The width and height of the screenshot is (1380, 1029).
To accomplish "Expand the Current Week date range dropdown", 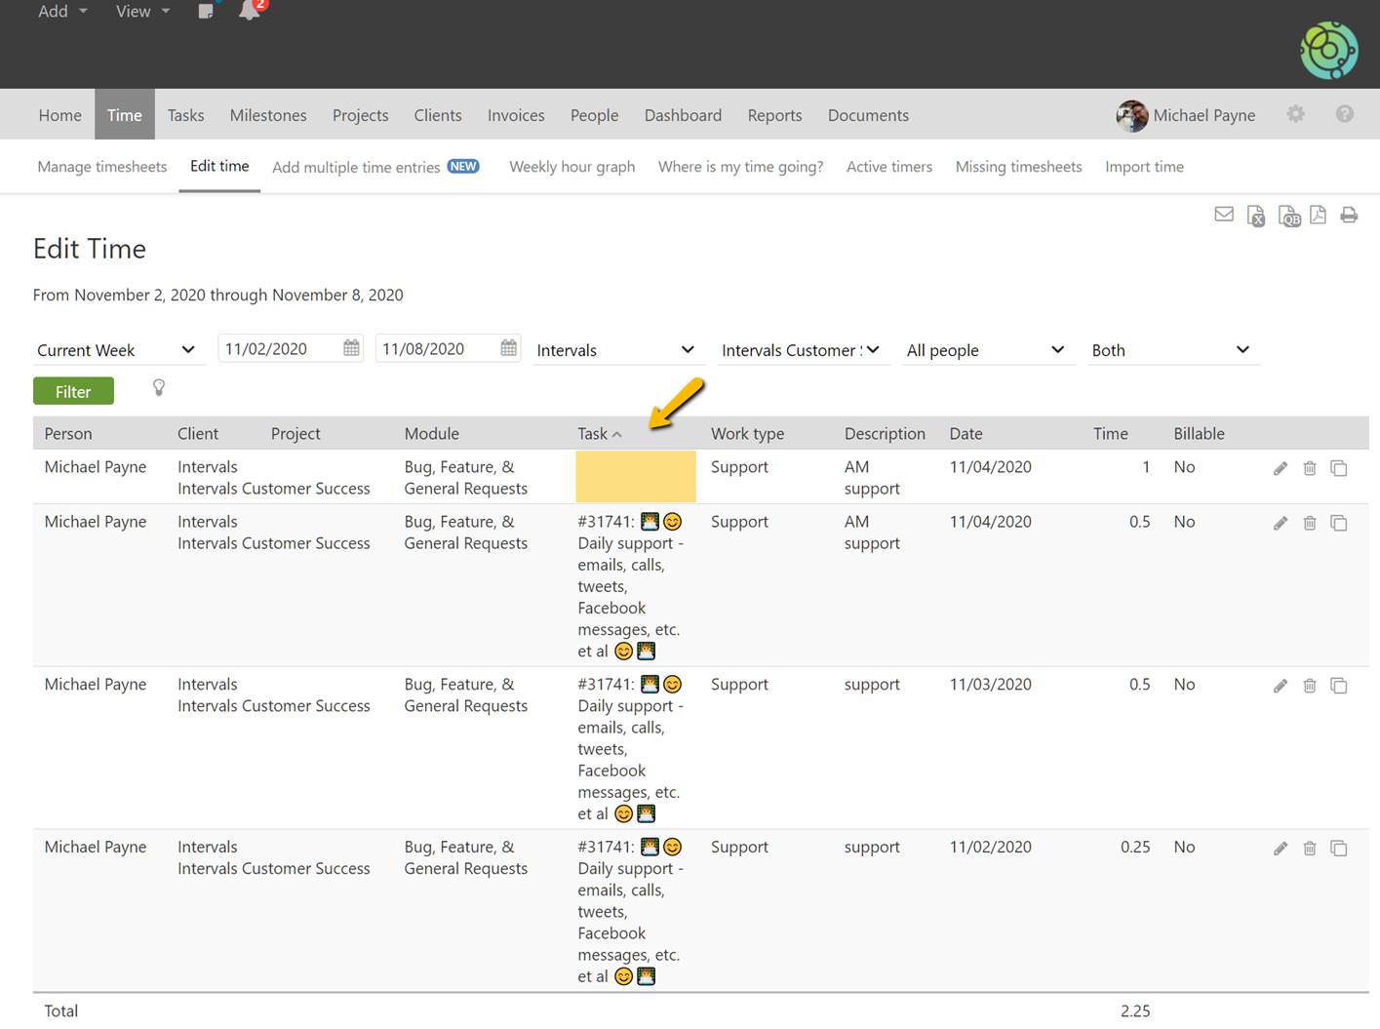I will click(116, 350).
